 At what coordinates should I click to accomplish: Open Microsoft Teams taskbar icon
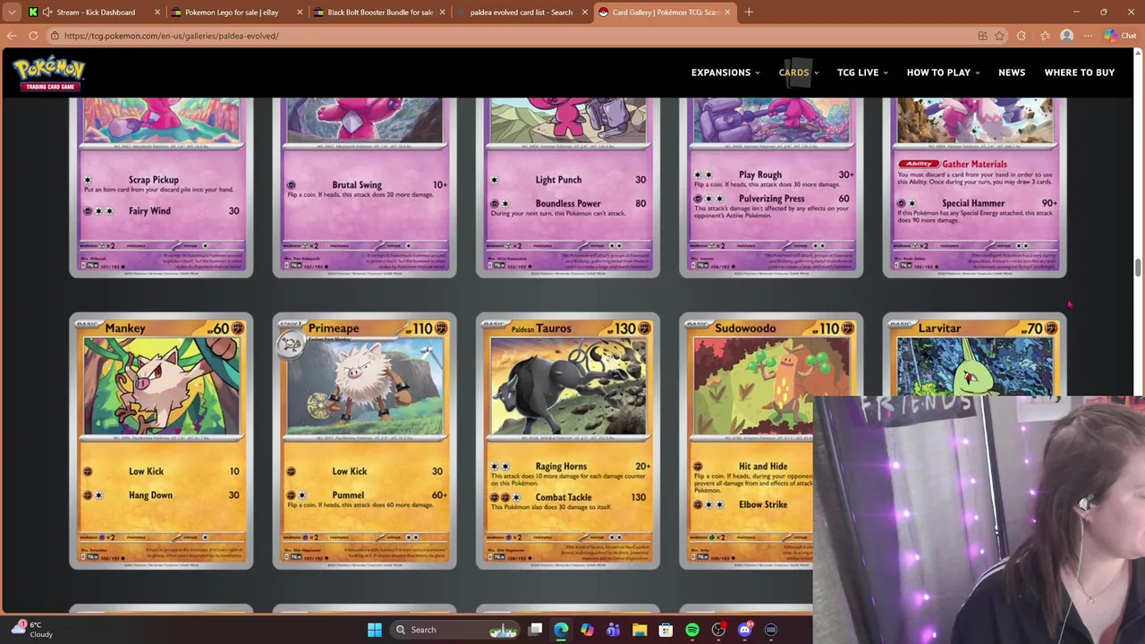[613, 630]
